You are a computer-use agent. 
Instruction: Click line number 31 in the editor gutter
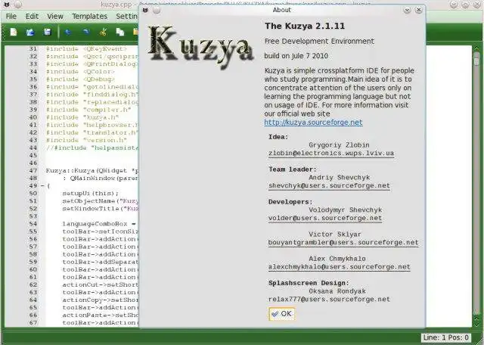point(33,49)
